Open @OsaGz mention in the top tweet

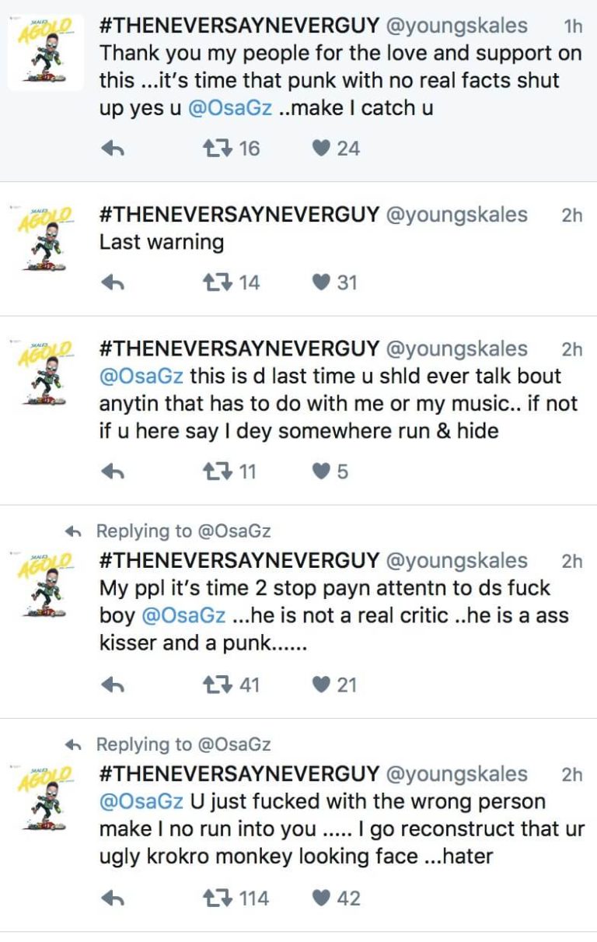230,108
